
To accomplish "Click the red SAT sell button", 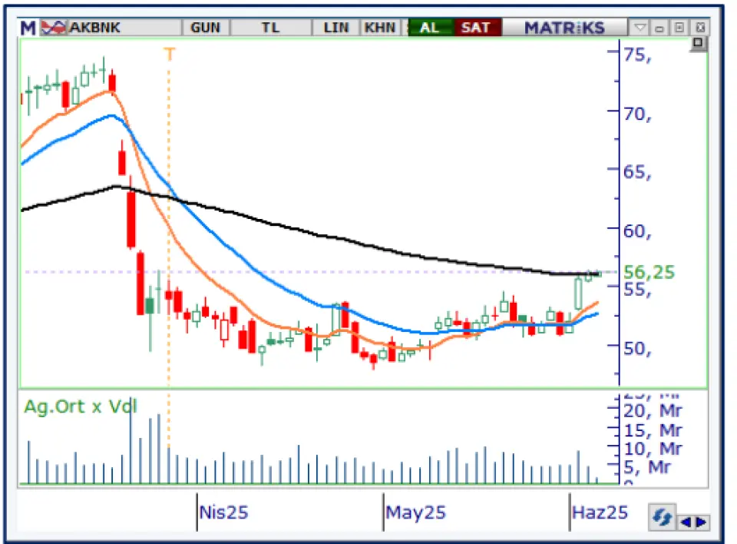I will (476, 28).
